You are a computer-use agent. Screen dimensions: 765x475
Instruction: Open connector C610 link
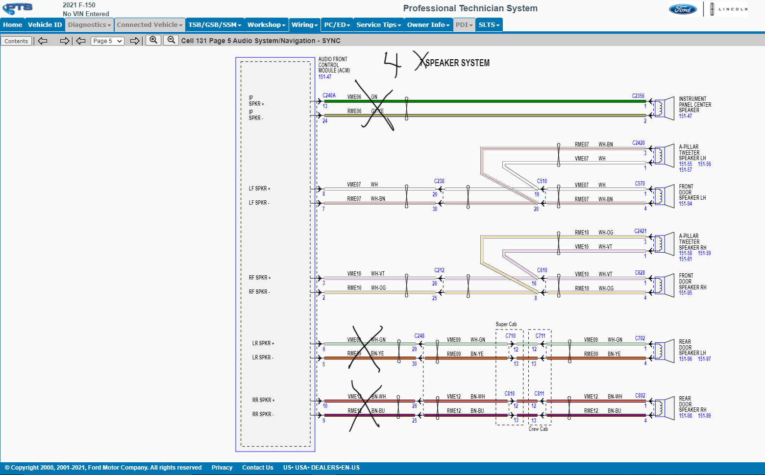(542, 270)
